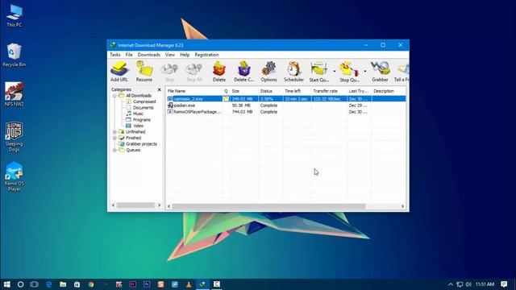Viewport: 516px width, 290px height.
Task: Select the RemixOSPlayerPackage download row
Action: [286, 112]
